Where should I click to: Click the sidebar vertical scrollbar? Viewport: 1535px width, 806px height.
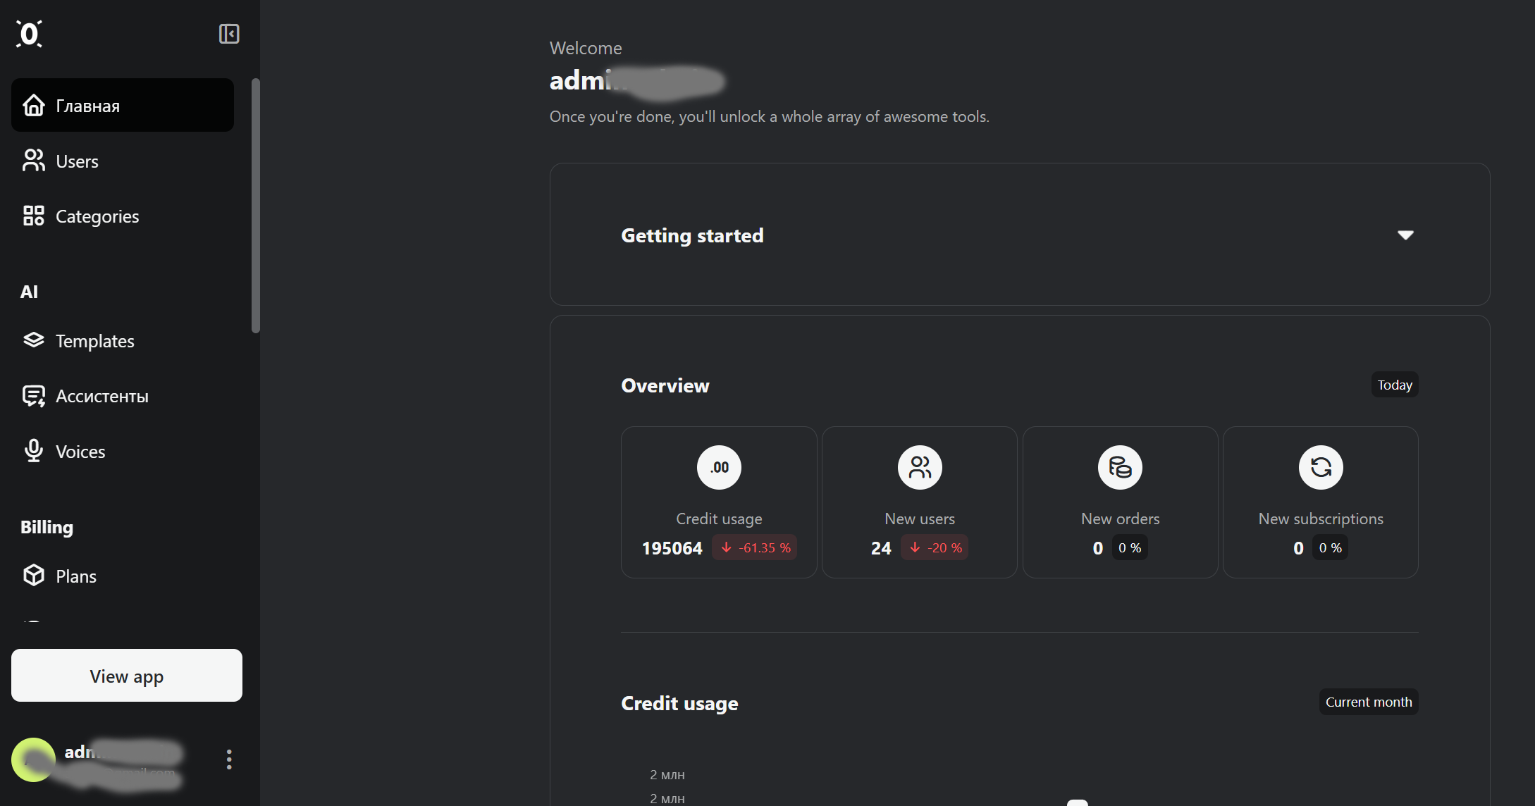click(256, 205)
